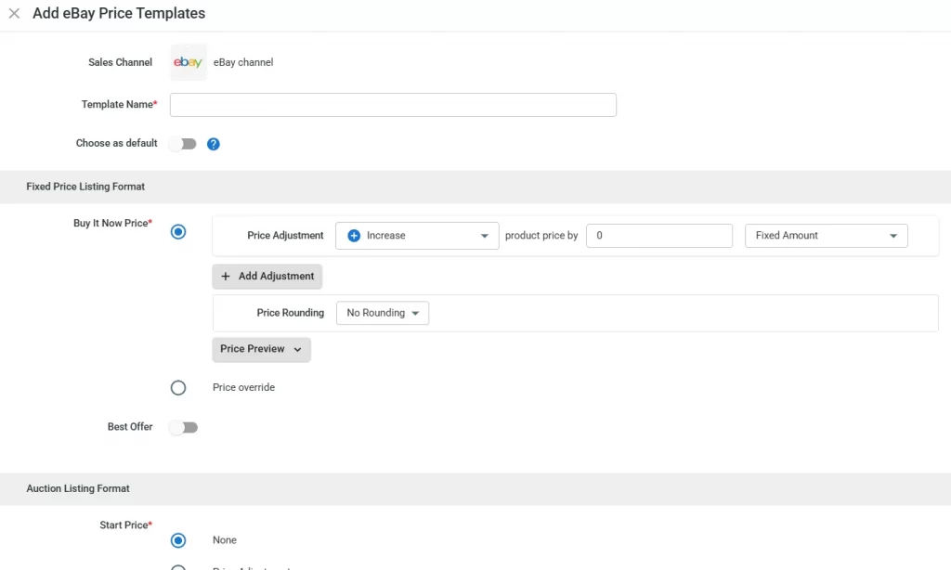
Task: Select the Buy It Now Price radio button
Action: [x=178, y=232]
